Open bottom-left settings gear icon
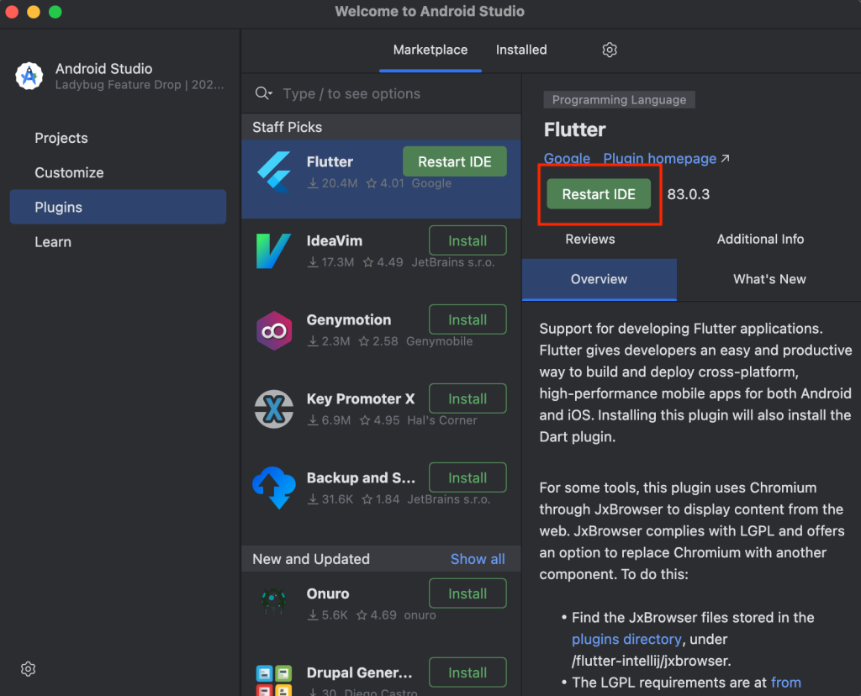Viewport: 861px width, 696px height. pyautogui.click(x=29, y=669)
